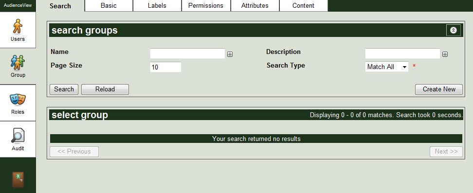Click the exit door logout icon
Screen dimensions: 473x193
click(x=18, y=180)
